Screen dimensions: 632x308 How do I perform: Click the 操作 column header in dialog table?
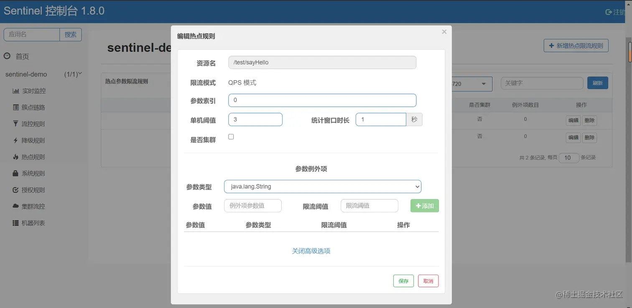point(403,225)
